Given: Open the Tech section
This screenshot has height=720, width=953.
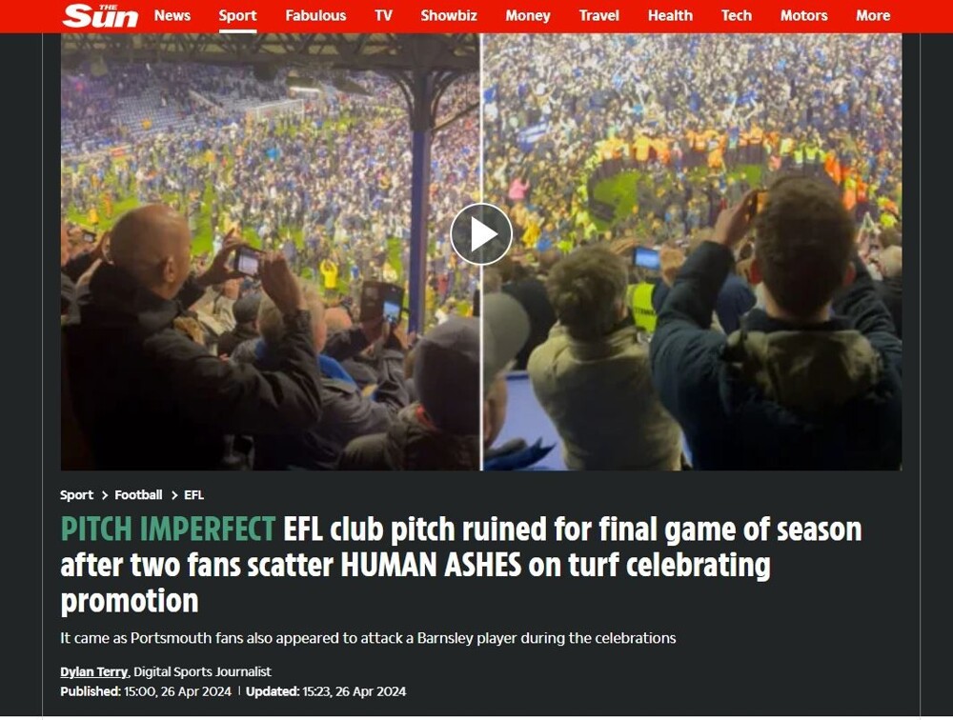Looking at the screenshot, I should pyautogui.click(x=736, y=16).
